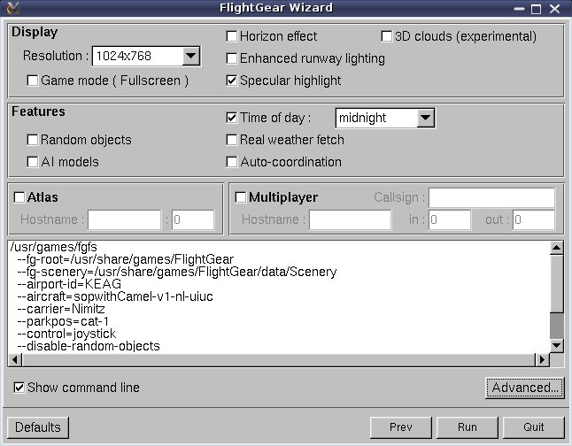Click the '--fg-root' path line
This screenshot has height=446, width=572.
pos(125,259)
